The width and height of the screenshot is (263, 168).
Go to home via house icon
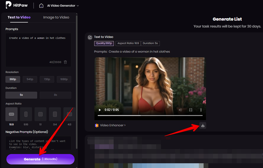pos(41,6)
